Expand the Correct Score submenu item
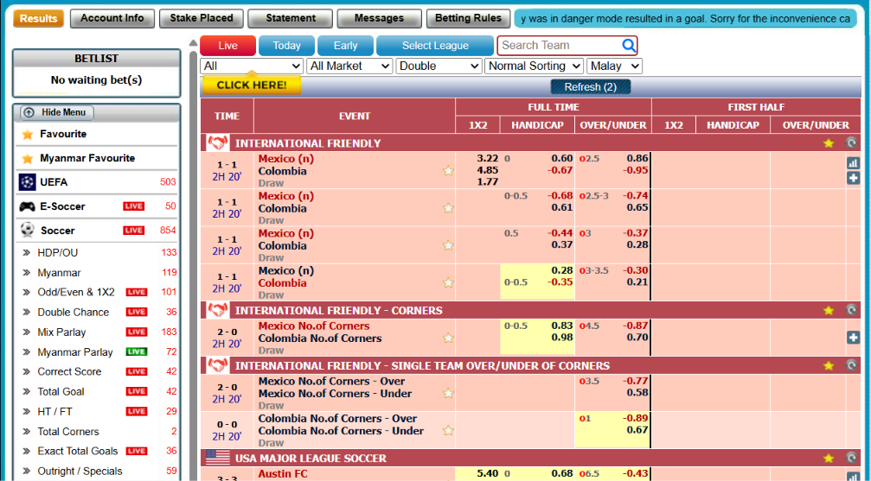This screenshot has width=871, height=481. pos(69,371)
